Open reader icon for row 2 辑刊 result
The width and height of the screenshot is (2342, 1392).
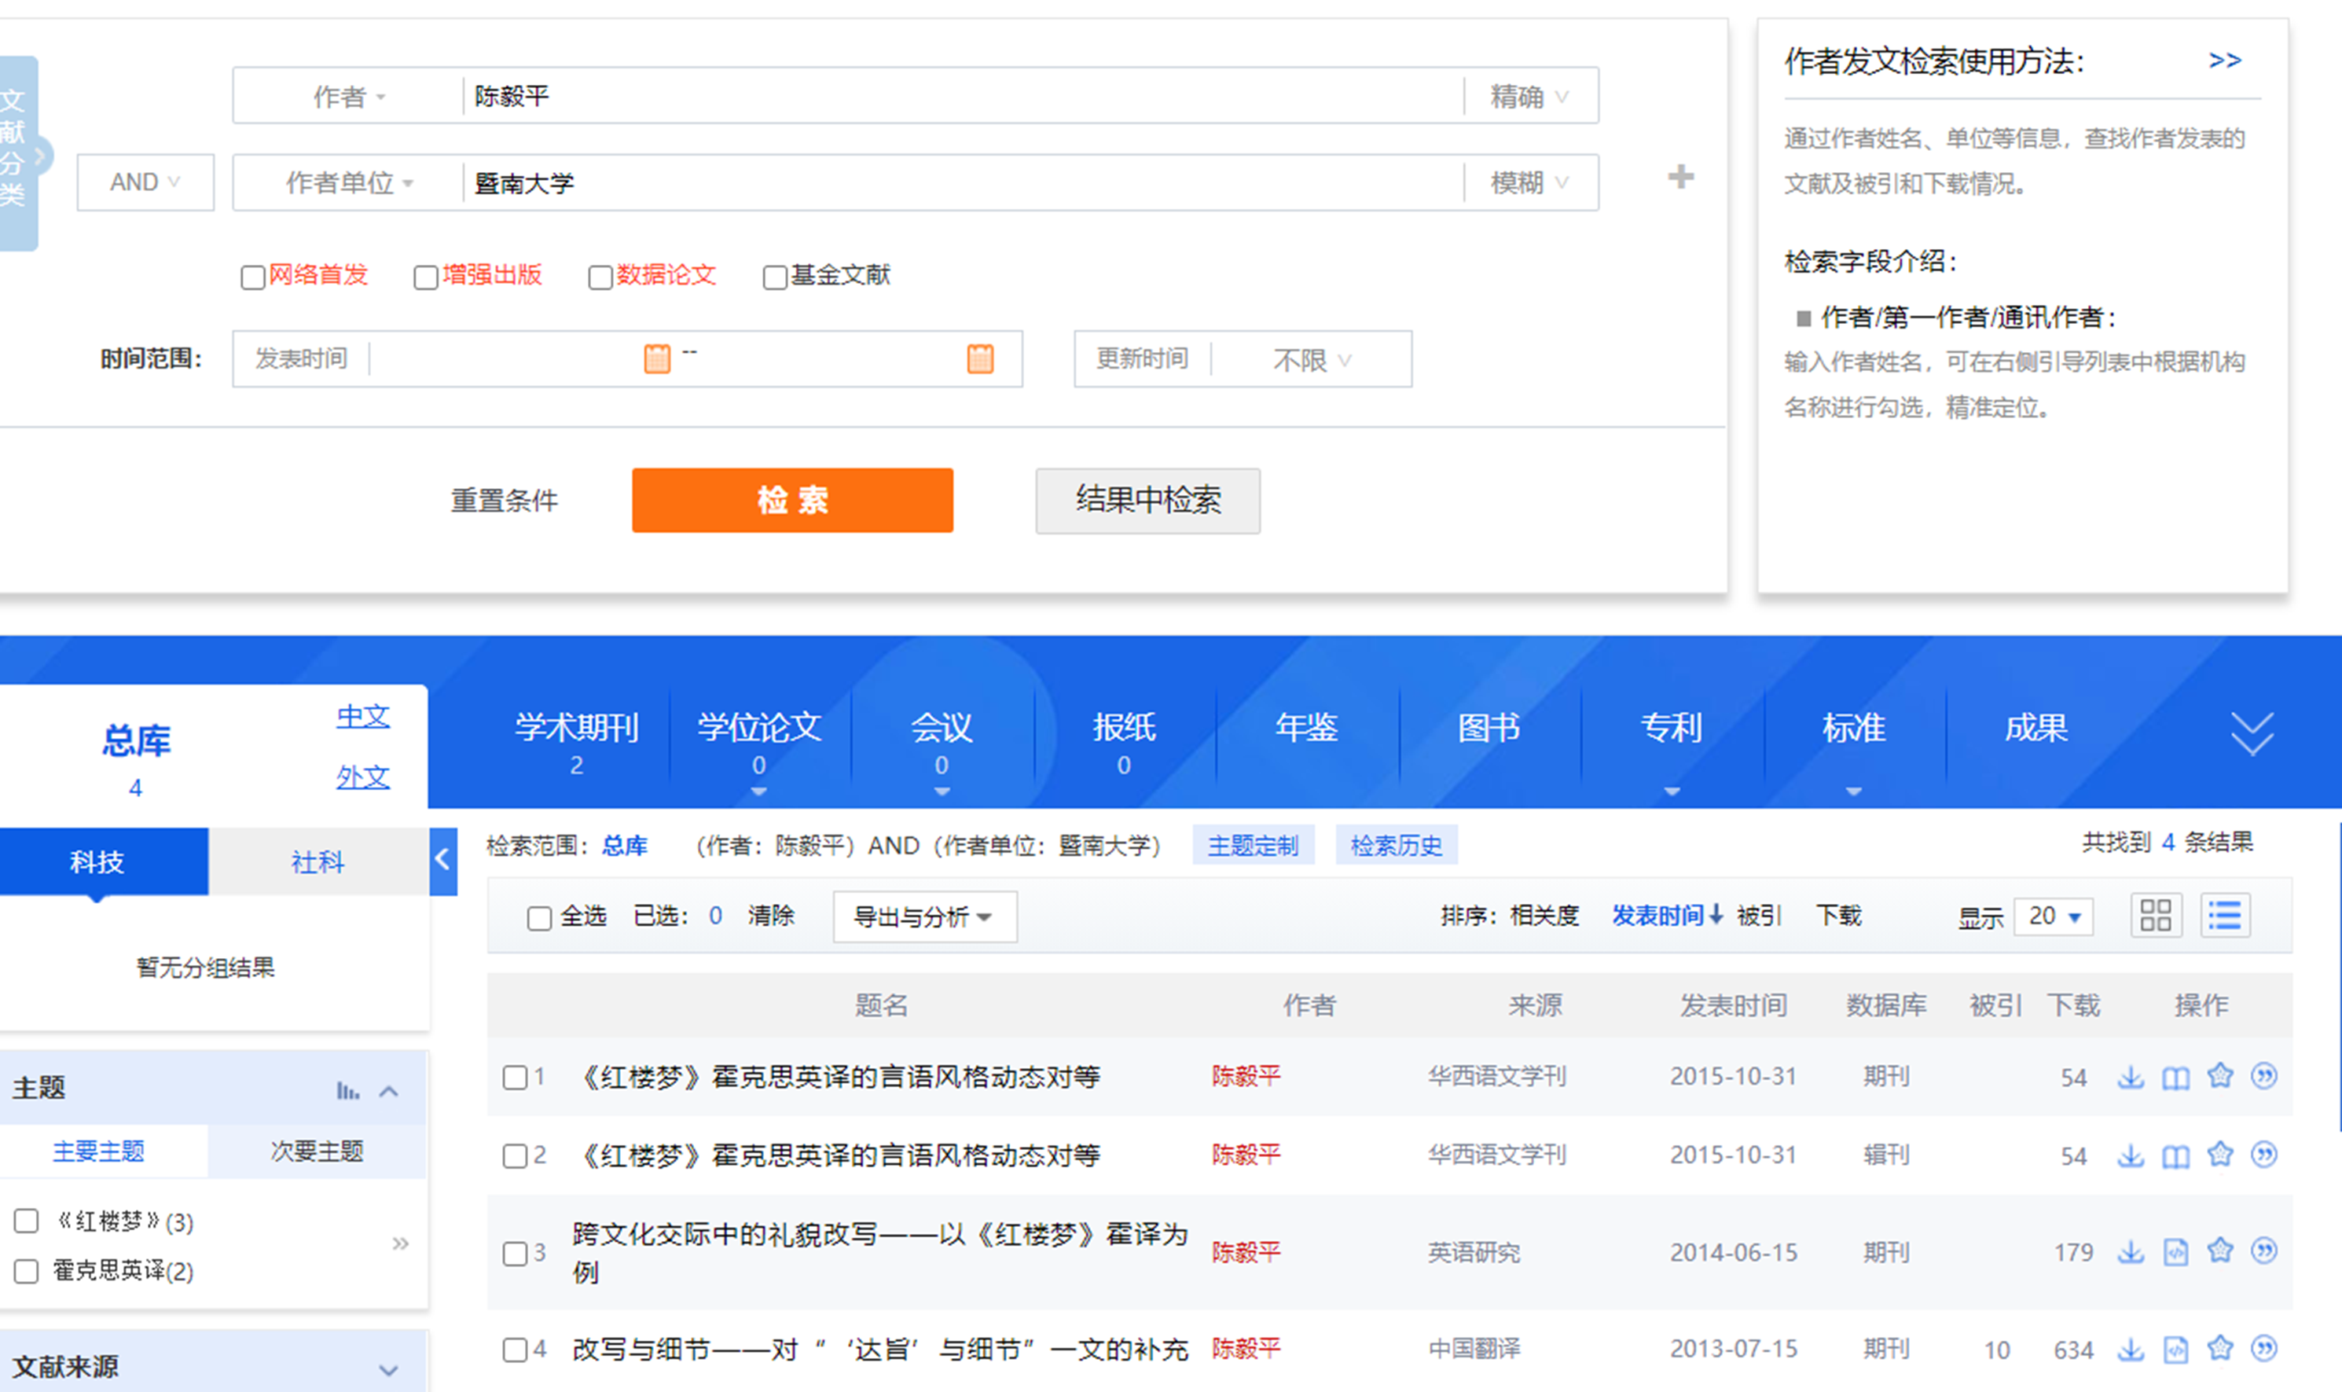click(2175, 1155)
